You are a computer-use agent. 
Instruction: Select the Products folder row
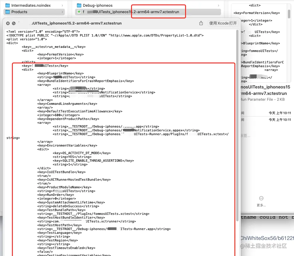[34, 12]
